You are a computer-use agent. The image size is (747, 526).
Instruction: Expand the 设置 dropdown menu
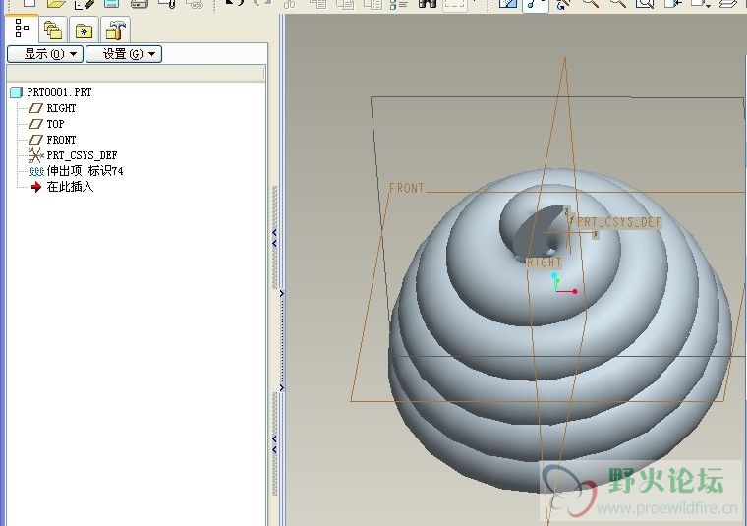coord(123,54)
